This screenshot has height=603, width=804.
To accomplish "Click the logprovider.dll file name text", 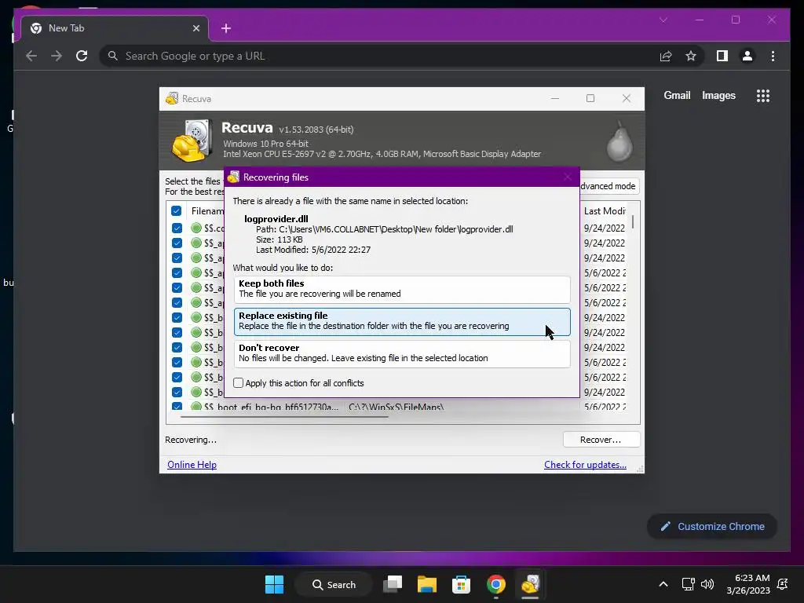I will [x=276, y=219].
